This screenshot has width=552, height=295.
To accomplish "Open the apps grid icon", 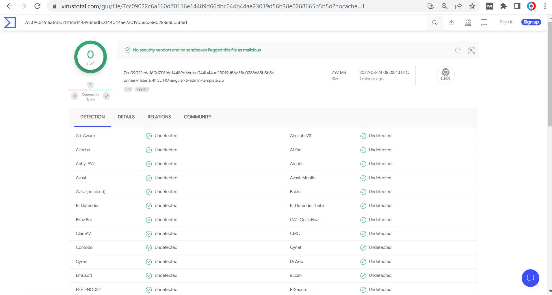I will pos(468,23).
